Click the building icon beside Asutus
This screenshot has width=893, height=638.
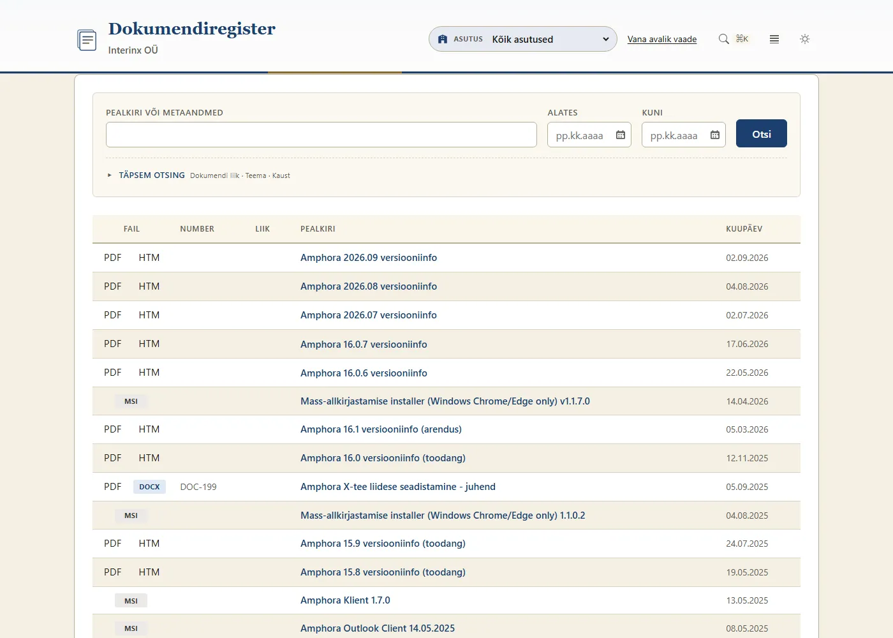click(x=443, y=39)
